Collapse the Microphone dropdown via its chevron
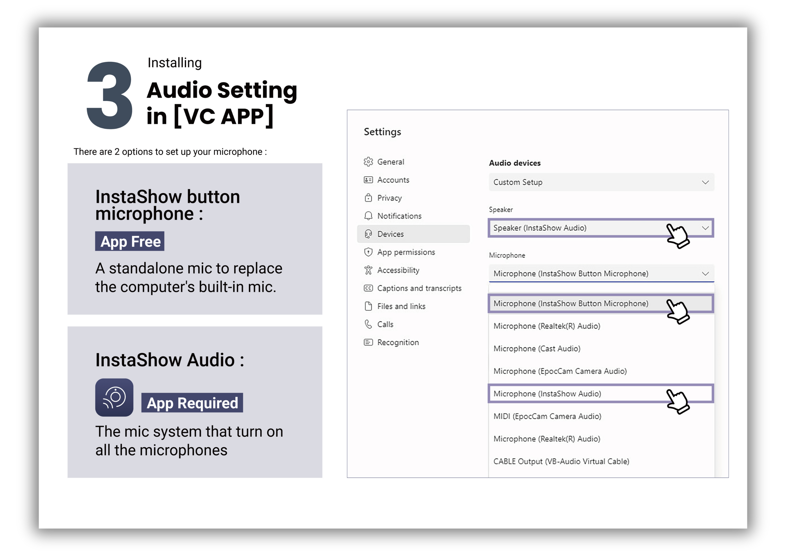 pyautogui.click(x=705, y=274)
